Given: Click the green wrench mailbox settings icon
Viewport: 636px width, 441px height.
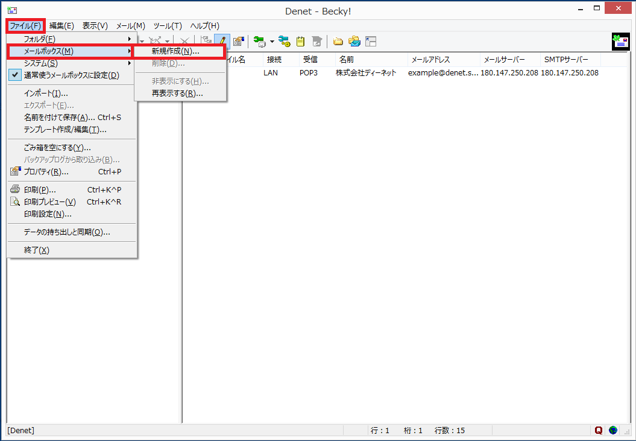Looking at the screenshot, I should 259,41.
